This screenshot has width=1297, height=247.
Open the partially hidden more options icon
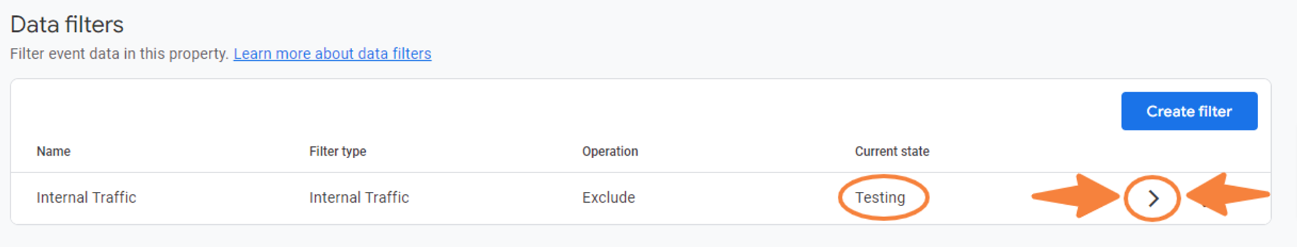1204,204
